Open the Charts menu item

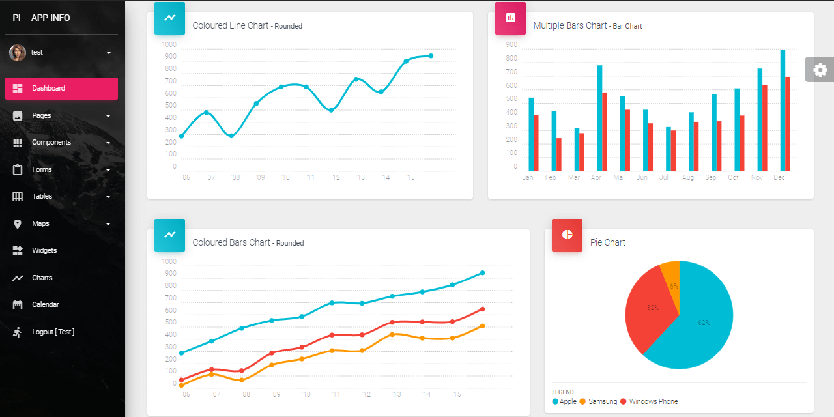(x=61, y=278)
